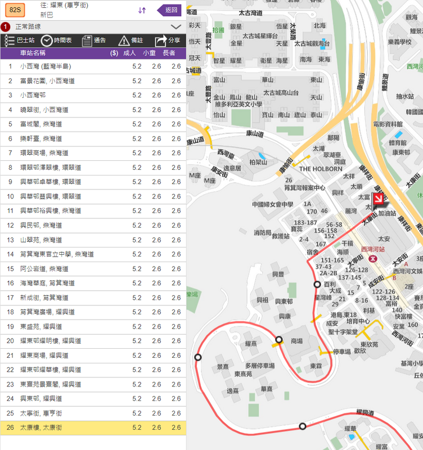Open the 巴士站 bus stops tab
Viewport: 423px width, 450px height.
[20, 40]
